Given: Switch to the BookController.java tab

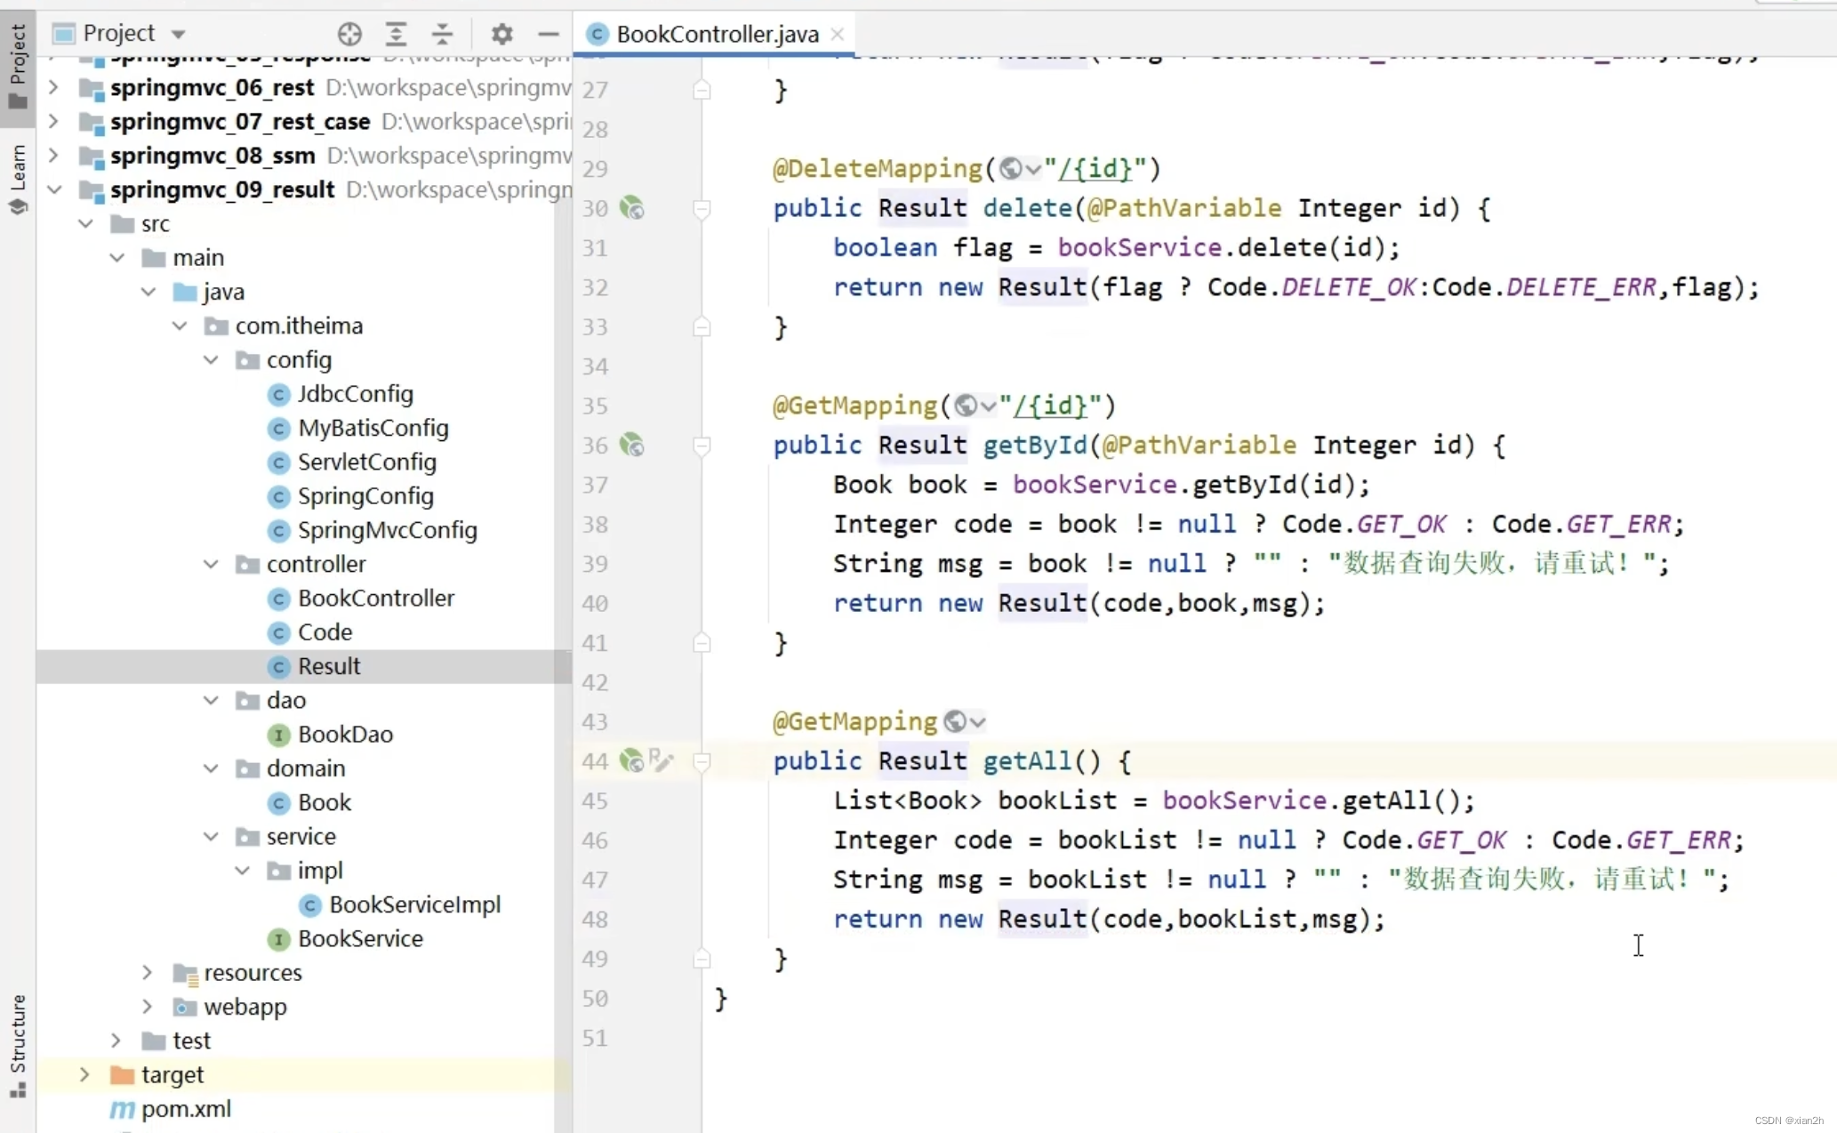Looking at the screenshot, I should pyautogui.click(x=717, y=34).
